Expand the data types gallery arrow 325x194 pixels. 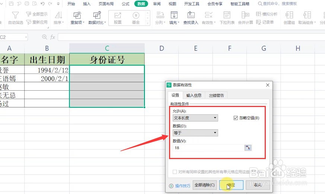coord(147,23)
